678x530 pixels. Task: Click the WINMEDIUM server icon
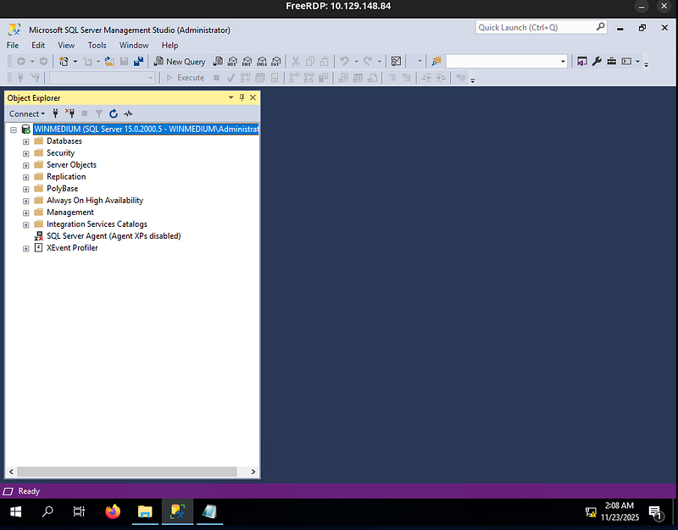click(26, 130)
